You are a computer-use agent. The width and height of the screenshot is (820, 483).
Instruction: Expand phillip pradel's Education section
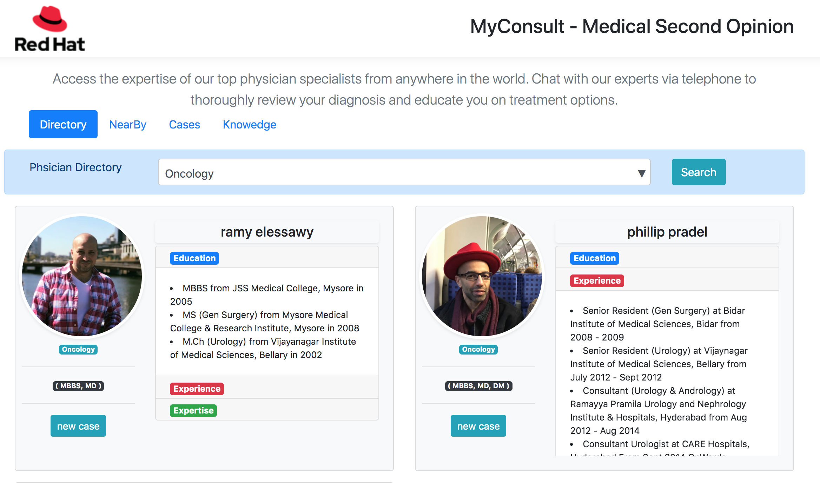(x=594, y=258)
